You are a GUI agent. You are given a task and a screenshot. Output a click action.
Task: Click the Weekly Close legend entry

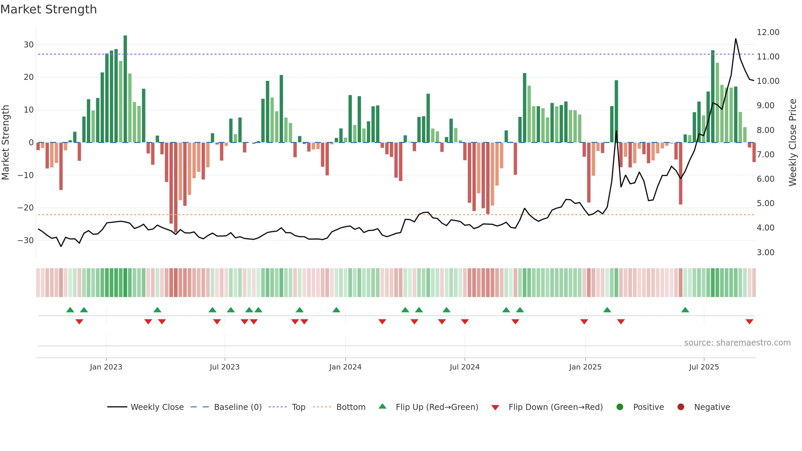tap(145, 407)
